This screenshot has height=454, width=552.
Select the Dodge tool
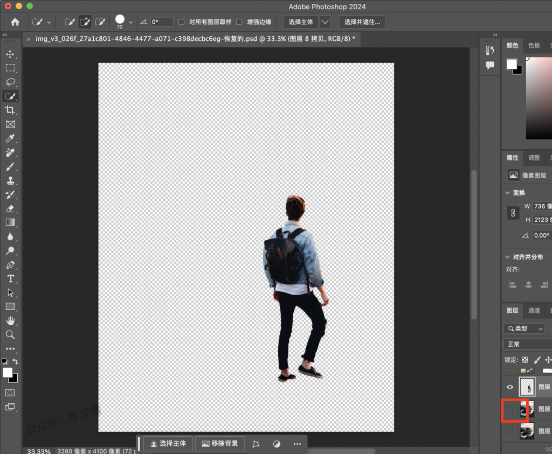coord(10,250)
